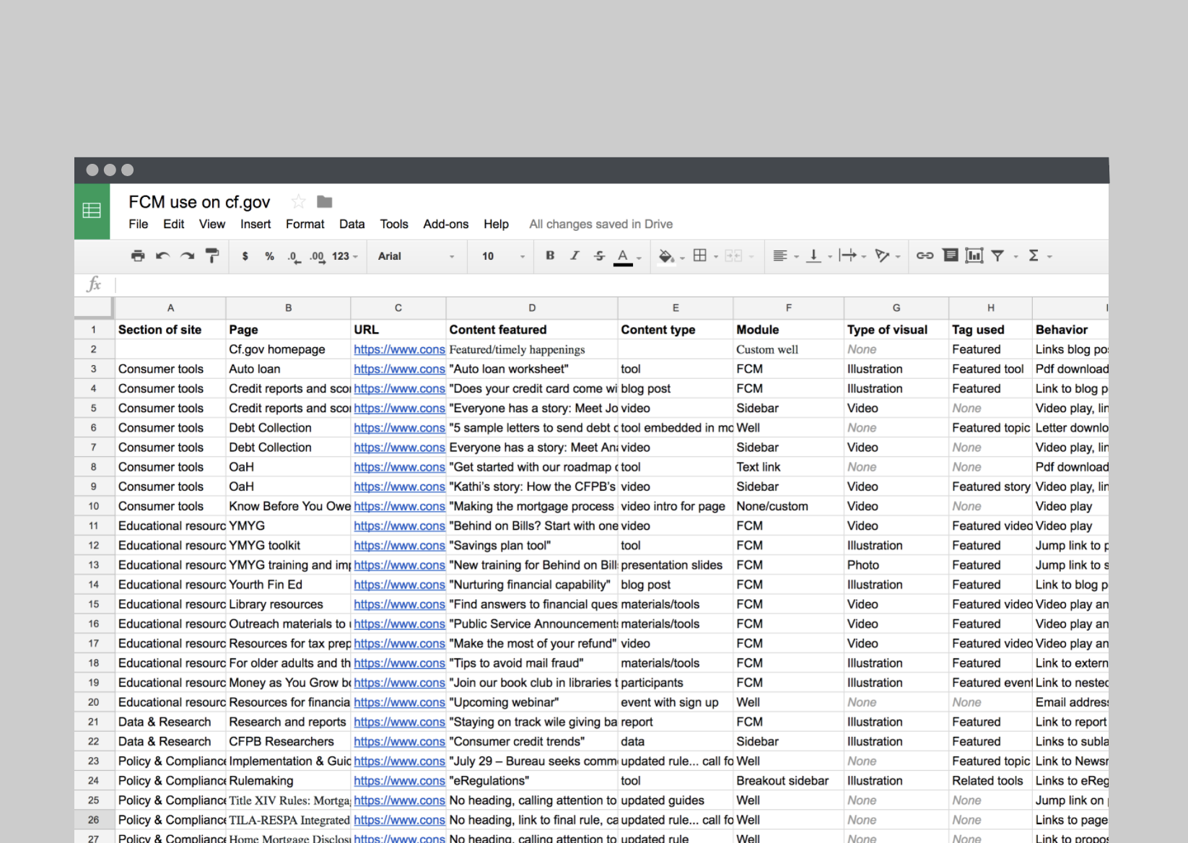Select the 'Breakout sidebar' cell

(789, 781)
